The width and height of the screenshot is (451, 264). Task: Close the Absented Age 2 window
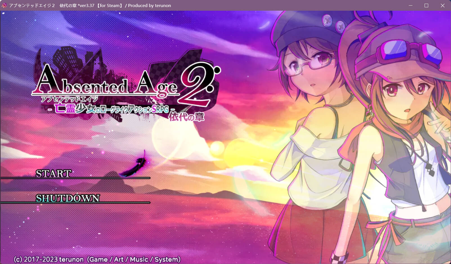443,5
